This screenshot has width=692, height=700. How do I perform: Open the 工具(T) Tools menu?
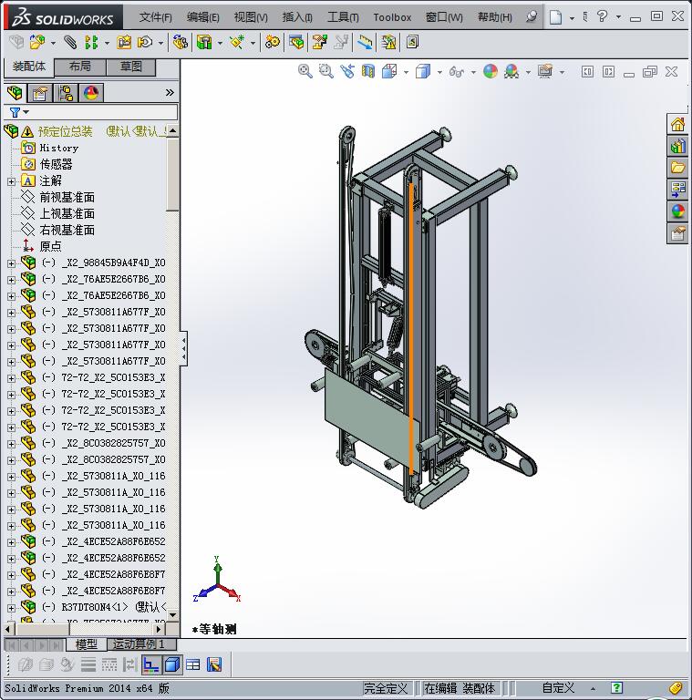(x=343, y=17)
